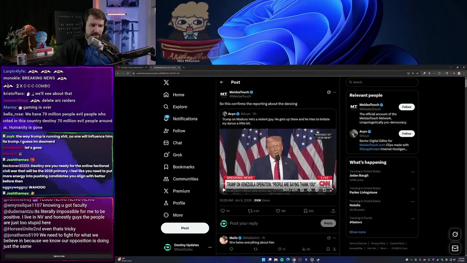Image resolution: width=467 pixels, height=263 pixels.
Task: Bookmark Maile's reply
Action: (328, 249)
